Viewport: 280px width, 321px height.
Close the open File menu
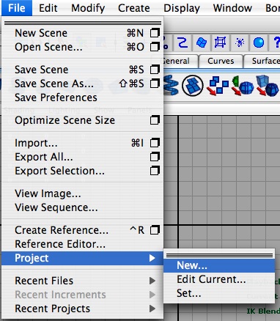tap(17, 8)
